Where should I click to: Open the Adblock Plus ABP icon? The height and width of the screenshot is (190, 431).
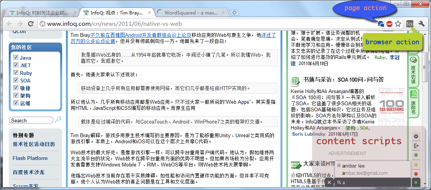tap(389, 24)
